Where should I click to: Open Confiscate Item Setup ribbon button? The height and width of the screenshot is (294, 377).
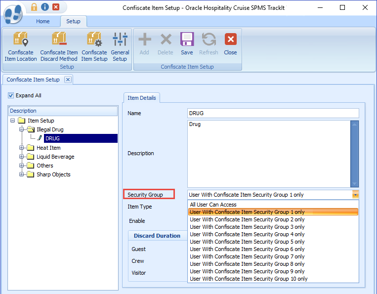[94, 47]
